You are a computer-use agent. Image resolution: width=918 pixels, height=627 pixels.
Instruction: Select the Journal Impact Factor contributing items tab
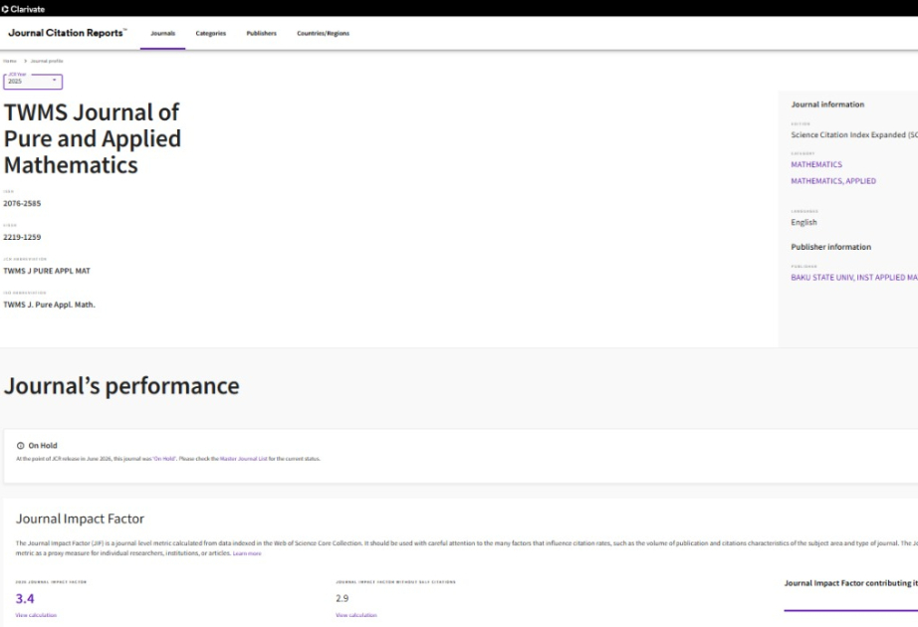[850, 583]
